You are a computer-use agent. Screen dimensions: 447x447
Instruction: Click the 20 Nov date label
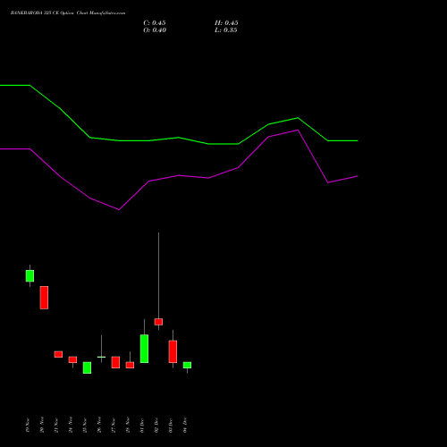coord(42,425)
